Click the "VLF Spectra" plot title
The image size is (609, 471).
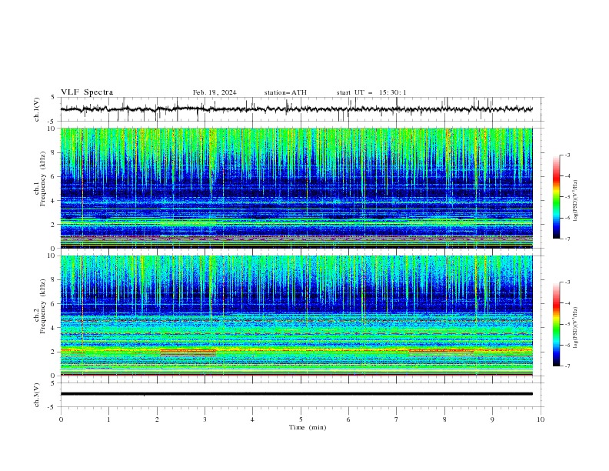click(x=87, y=92)
